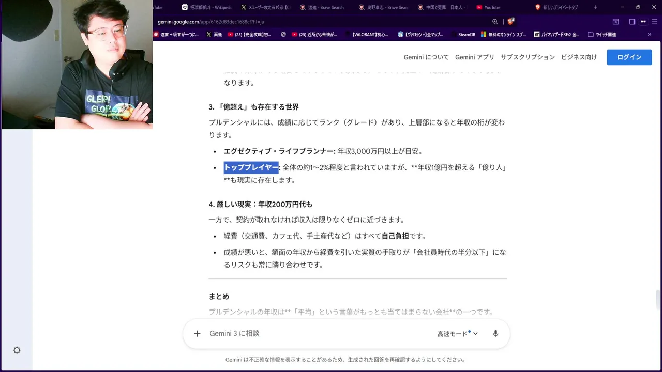Open the private window glasses icon

point(643,22)
